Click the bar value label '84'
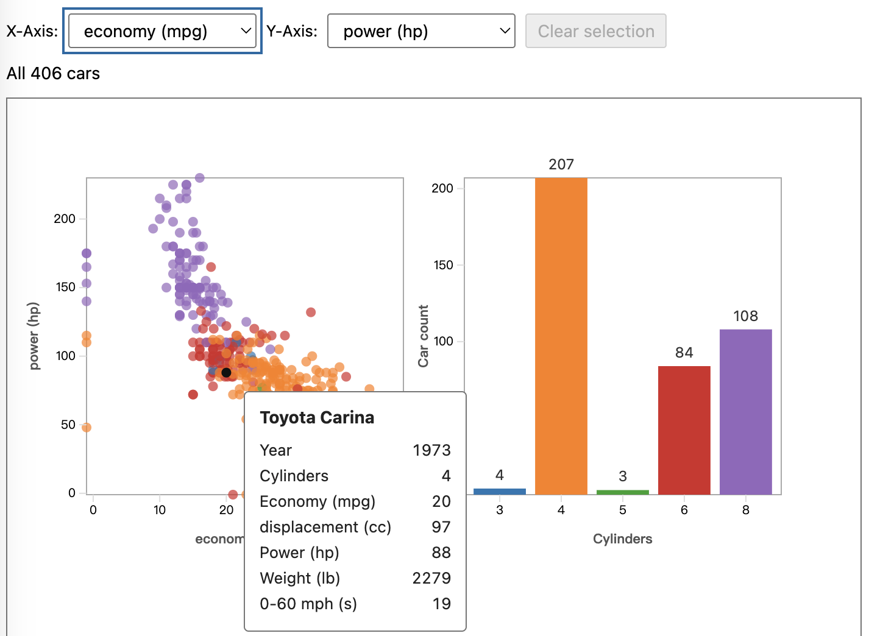This screenshot has height=636, width=869. (x=684, y=353)
